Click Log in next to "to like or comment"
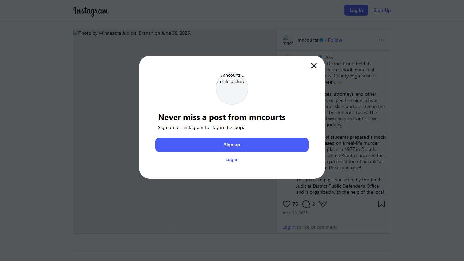464x261 pixels. [x=289, y=227]
